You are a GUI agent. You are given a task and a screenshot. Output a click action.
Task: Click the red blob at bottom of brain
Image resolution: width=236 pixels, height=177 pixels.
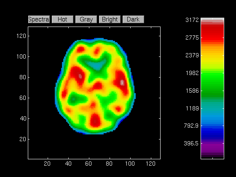coord(95,120)
